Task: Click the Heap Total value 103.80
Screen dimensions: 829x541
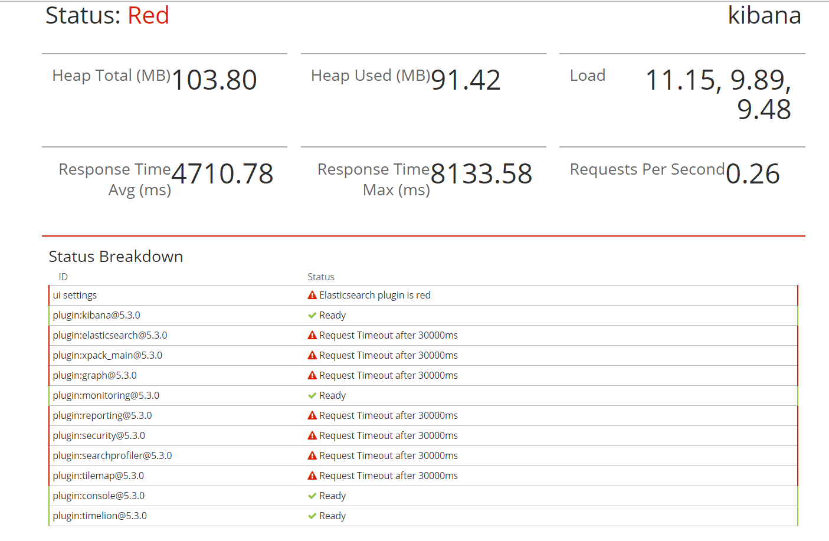Action: coord(214,80)
